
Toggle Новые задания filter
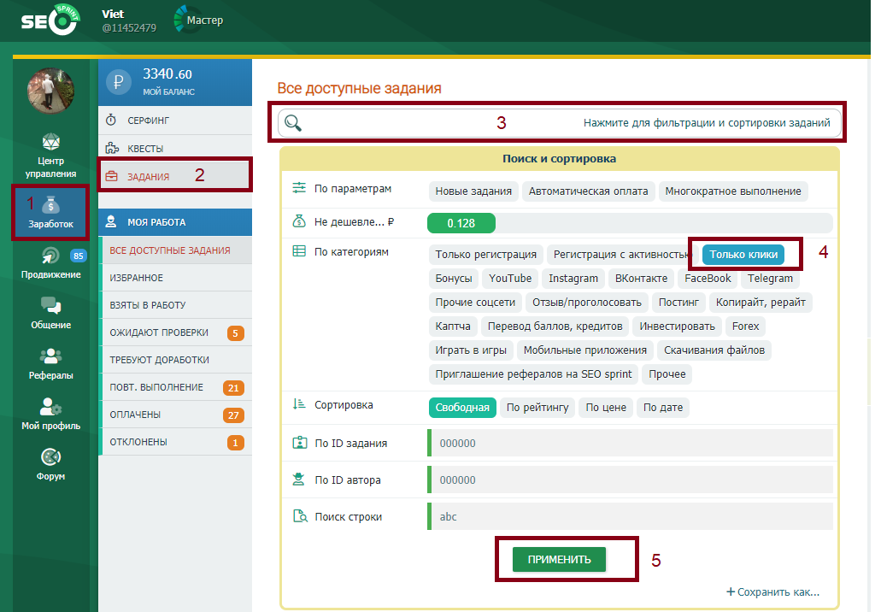473,191
